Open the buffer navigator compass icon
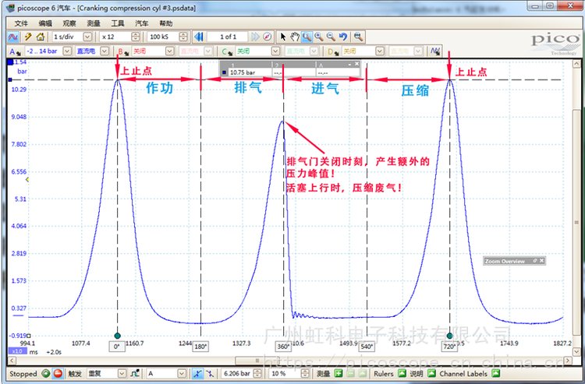 coord(267,37)
